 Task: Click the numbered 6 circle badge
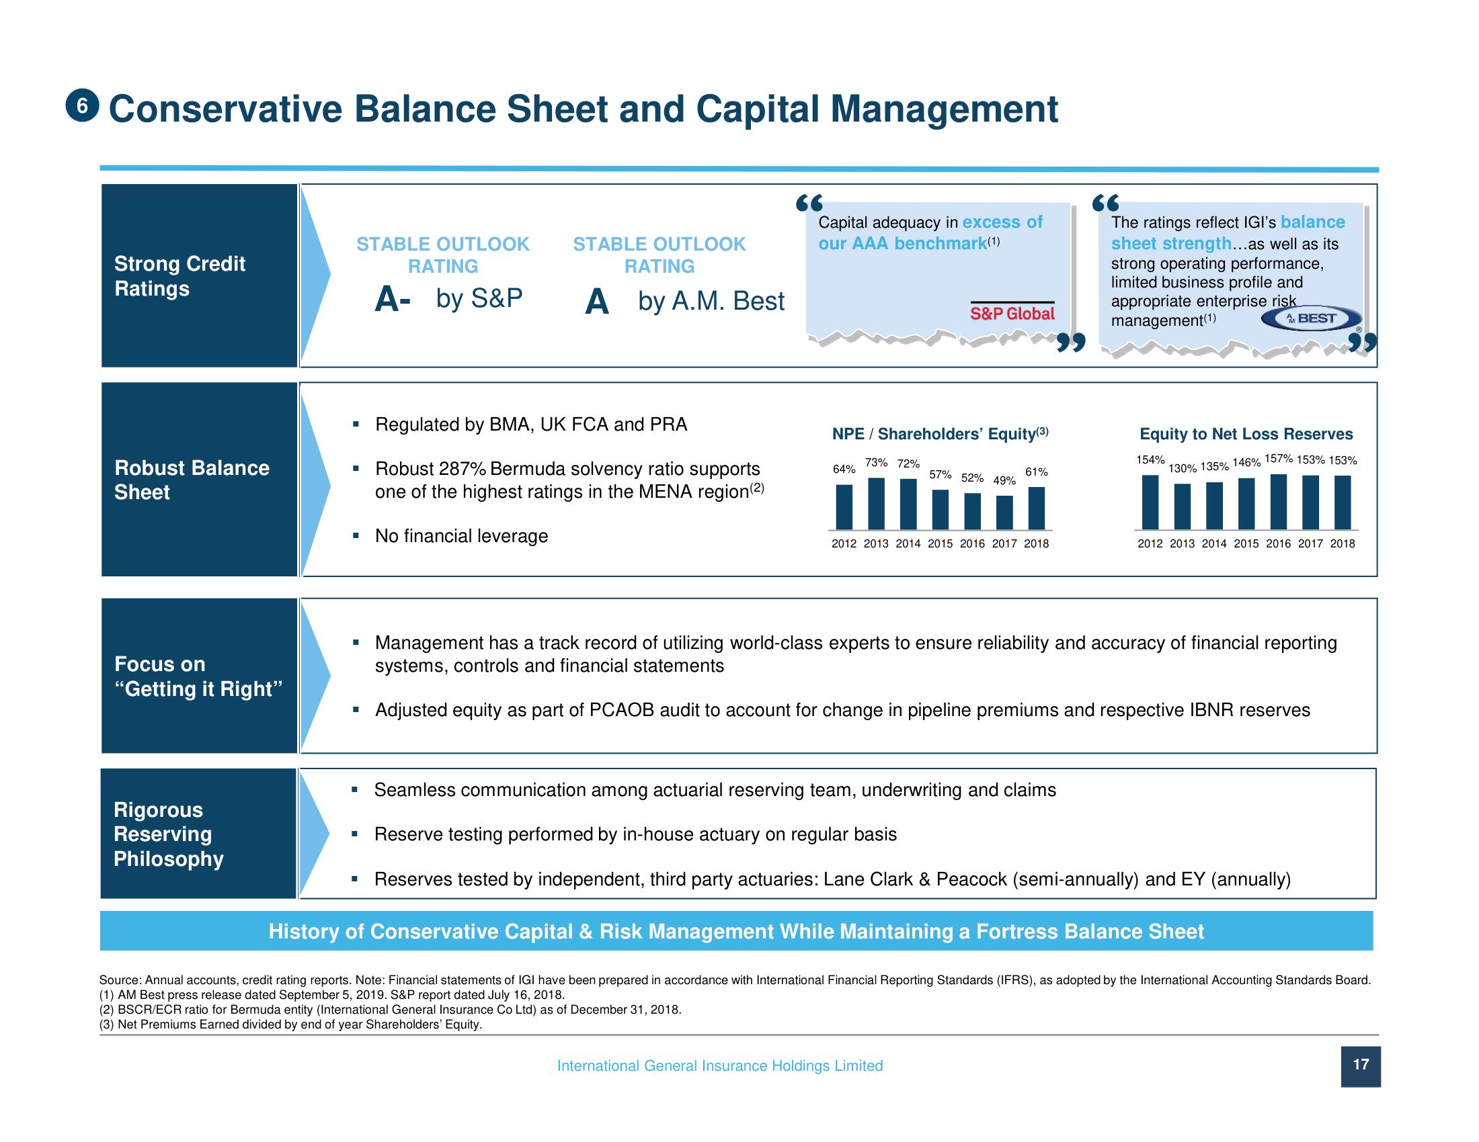(82, 106)
